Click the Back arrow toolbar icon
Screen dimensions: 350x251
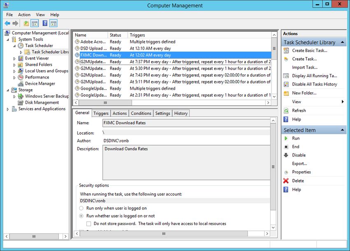click(x=7, y=24)
